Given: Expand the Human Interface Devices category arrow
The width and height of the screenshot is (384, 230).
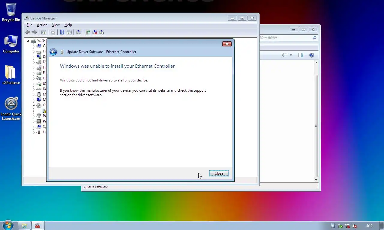Looking at the screenshot, I should pyautogui.click(x=34, y=78).
